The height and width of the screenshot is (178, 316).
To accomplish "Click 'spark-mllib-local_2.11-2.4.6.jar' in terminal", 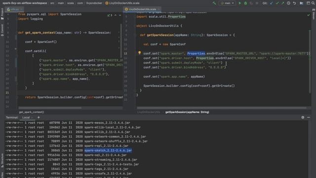I will click(113, 128).
